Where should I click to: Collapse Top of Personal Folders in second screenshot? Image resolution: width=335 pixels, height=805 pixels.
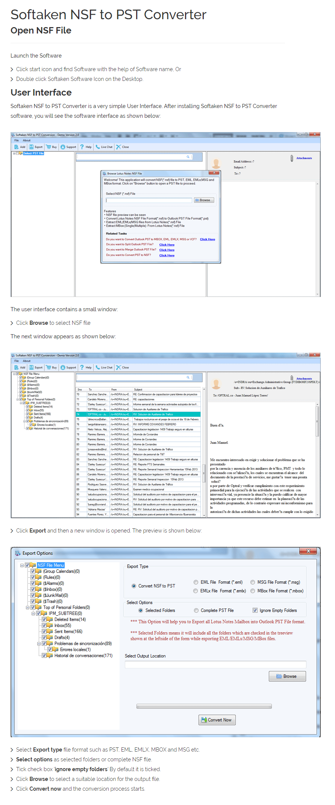click(x=18, y=399)
